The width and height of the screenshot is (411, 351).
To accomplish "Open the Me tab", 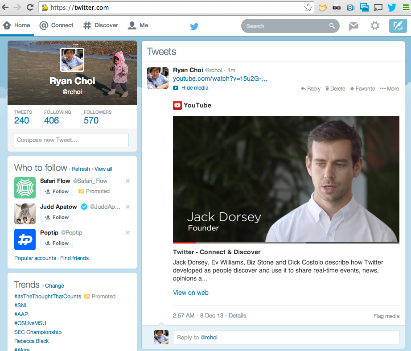I will (x=138, y=25).
